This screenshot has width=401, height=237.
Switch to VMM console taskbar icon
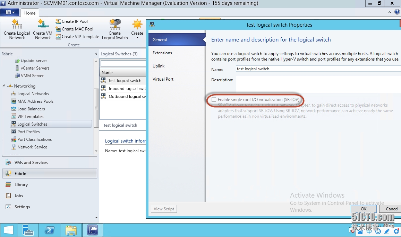[x=92, y=230]
